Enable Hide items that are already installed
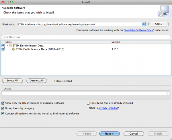Image resolution: width=172 pixels, height=140 pixels. tap(88, 103)
